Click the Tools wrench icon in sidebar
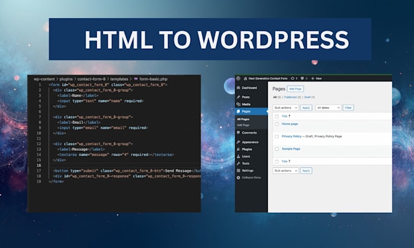414x248 pixels. point(239,164)
